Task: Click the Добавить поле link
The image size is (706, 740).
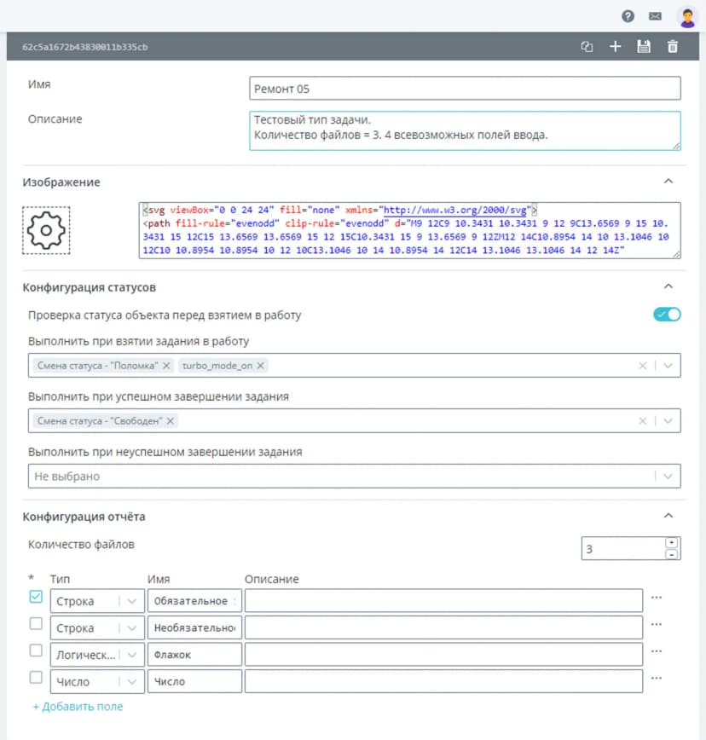Action: click(78, 707)
